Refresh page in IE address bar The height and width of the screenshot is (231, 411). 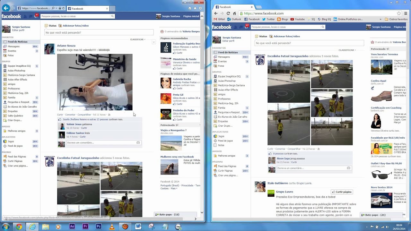point(63,8)
